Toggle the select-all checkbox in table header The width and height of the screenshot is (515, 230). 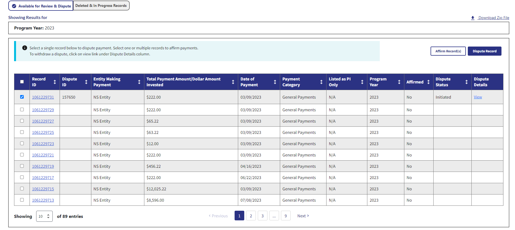click(22, 82)
